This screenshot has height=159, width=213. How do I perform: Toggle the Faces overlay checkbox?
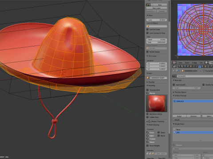pos(147,132)
